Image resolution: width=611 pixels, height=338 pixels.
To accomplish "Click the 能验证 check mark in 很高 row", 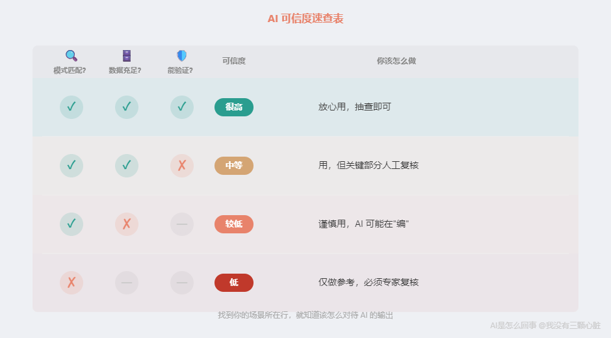I will (182, 107).
